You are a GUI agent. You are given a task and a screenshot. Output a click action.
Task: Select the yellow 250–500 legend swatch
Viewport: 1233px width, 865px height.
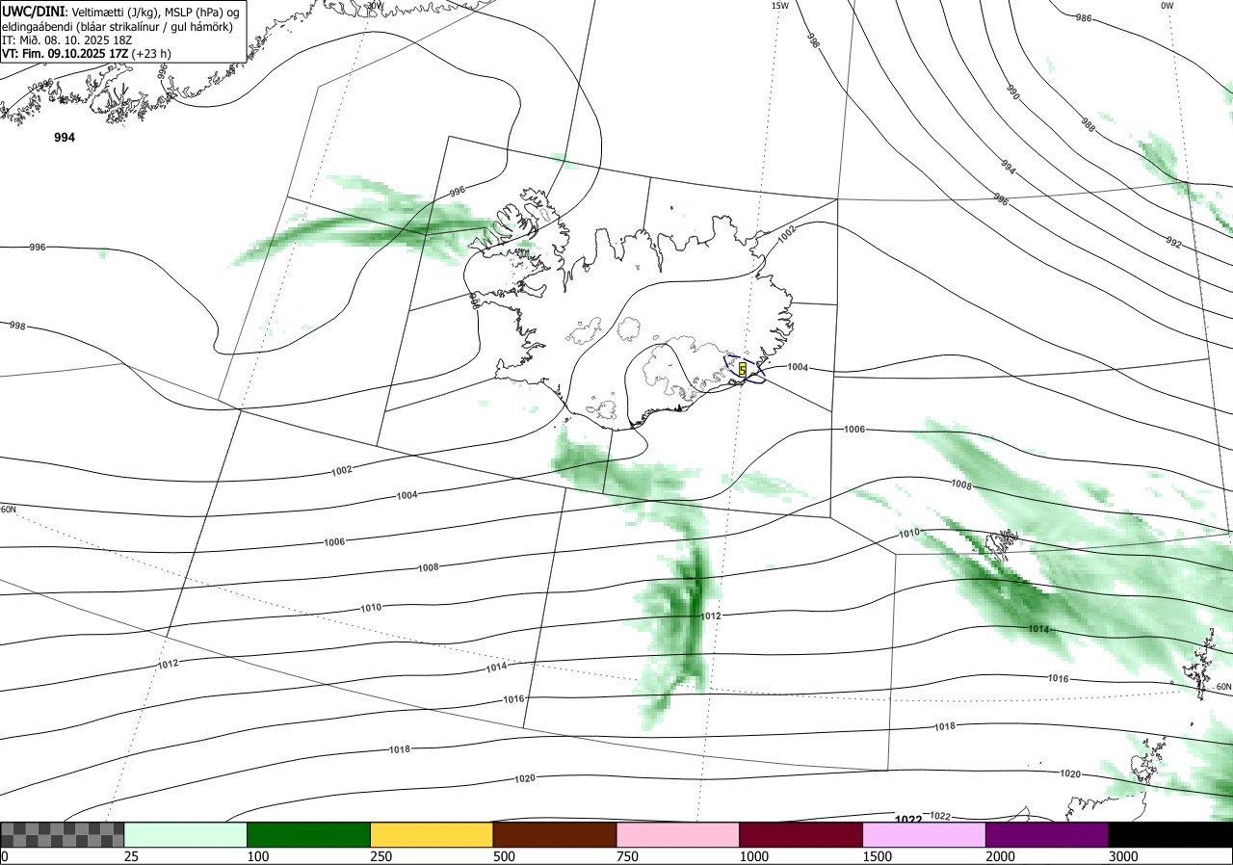(432, 834)
